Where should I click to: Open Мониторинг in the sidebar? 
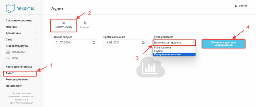[x=14, y=86]
